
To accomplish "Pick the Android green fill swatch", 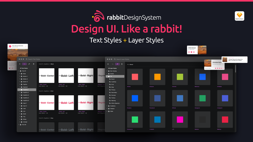I will pos(180,77).
